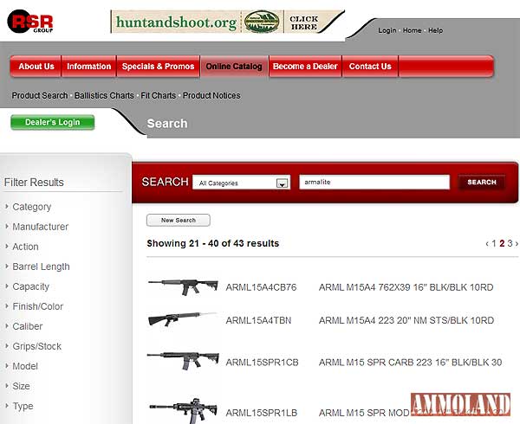Go to the Home link
The height and width of the screenshot is (424, 520).
(x=413, y=30)
